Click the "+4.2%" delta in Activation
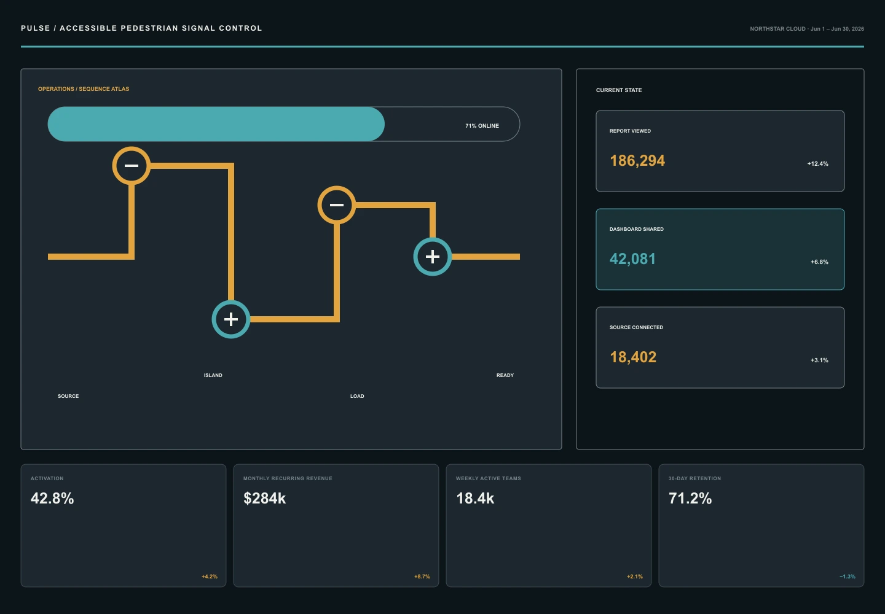885x614 pixels. 210,577
